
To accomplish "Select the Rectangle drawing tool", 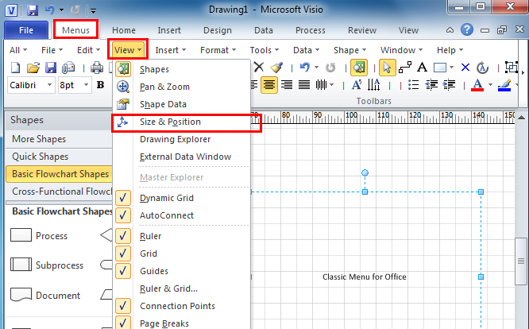I will pyautogui.click(x=440, y=68).
